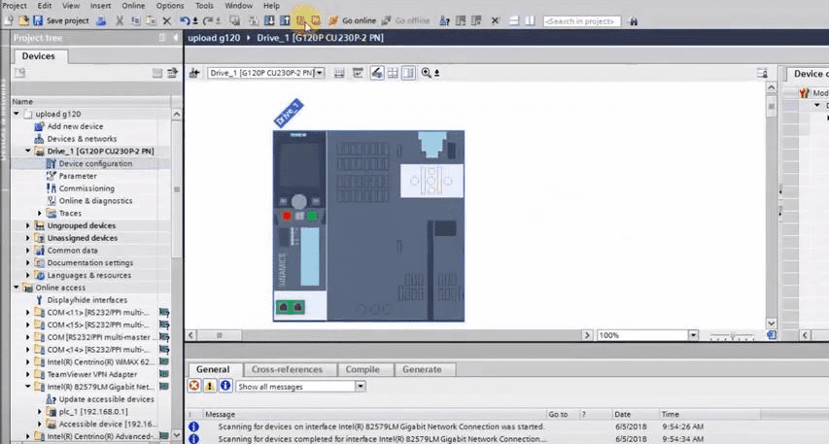Open Commissioning under Drive_1
829x444 pixels.
pos(86,188)
